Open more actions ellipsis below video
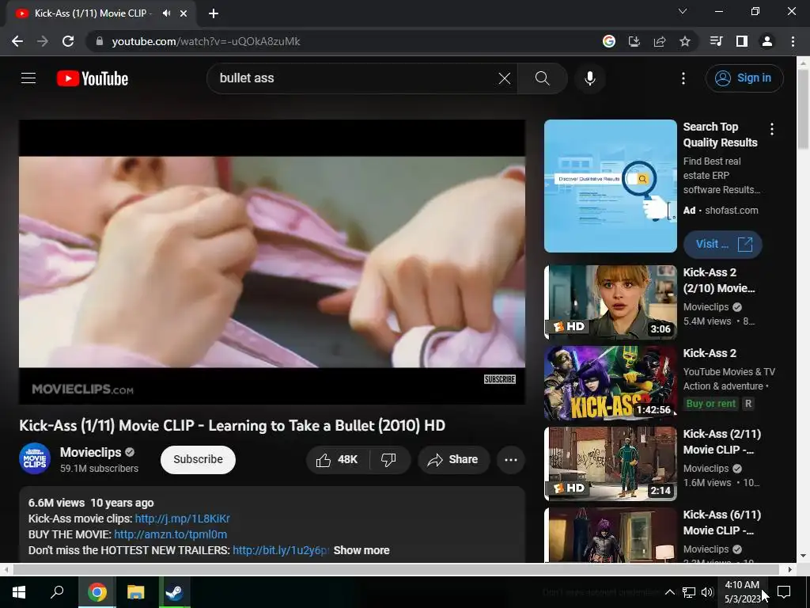The image size is (810, 608). (511, 460)
